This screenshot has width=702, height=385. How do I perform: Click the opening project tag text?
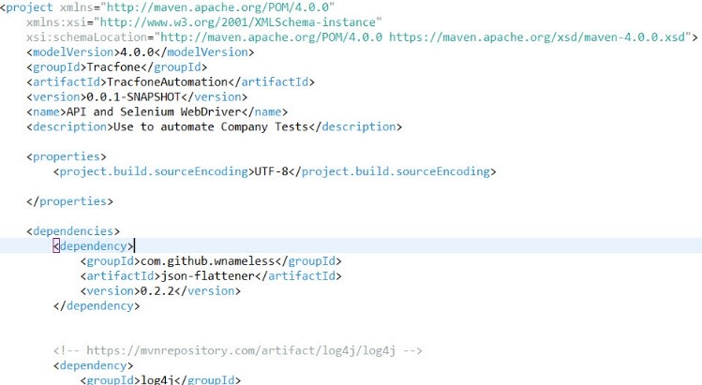[26, 7]
